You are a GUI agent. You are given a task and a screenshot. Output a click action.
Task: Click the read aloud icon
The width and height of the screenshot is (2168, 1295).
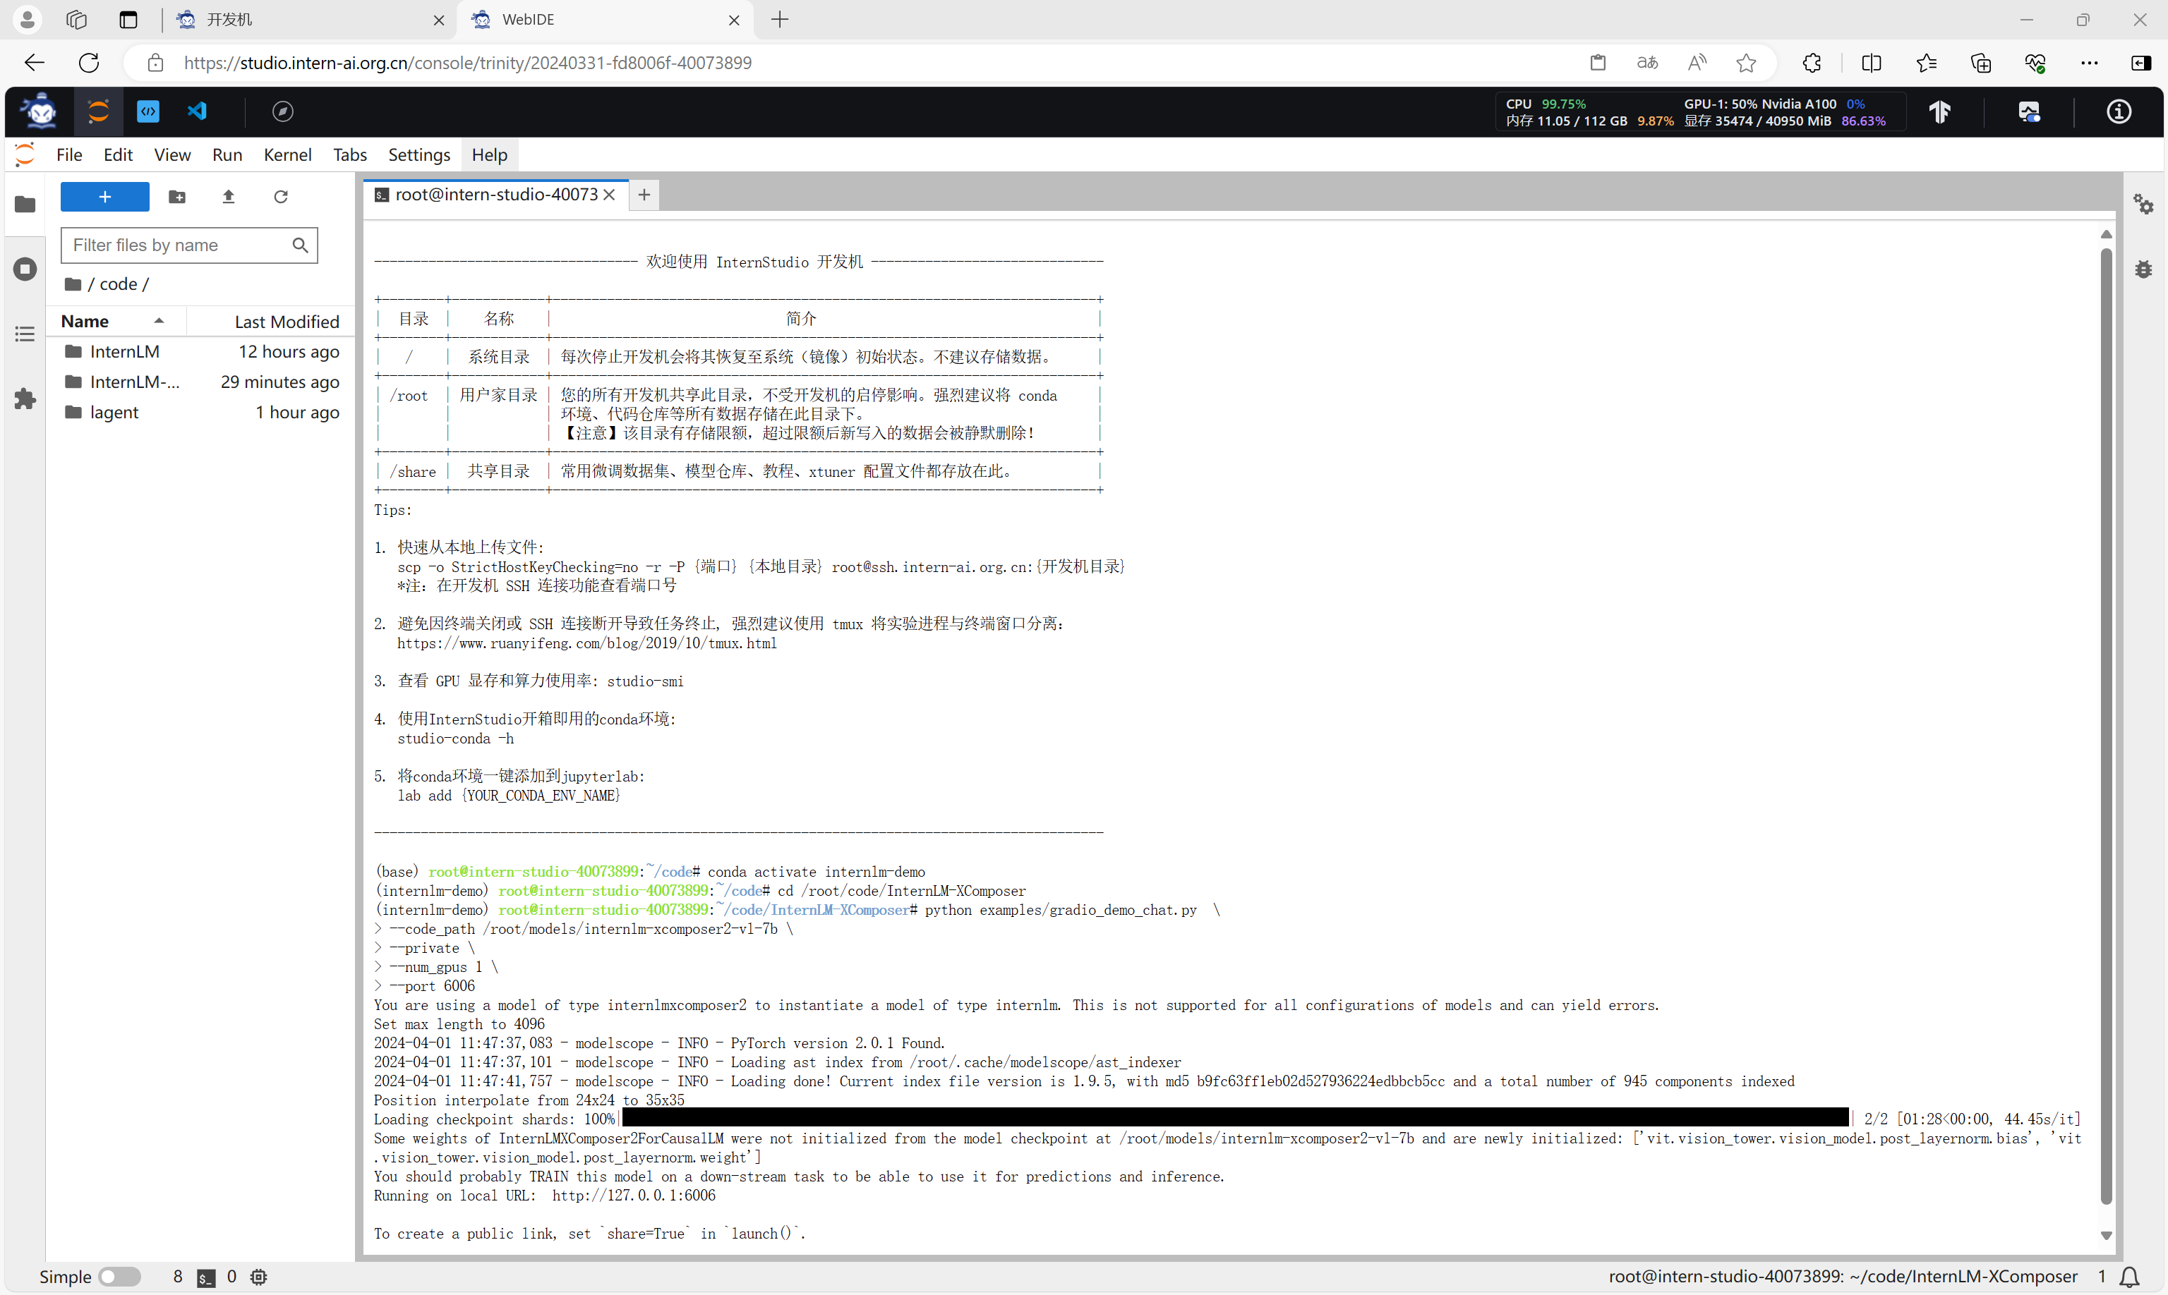pyautogui.click(x=1697, y=63)
